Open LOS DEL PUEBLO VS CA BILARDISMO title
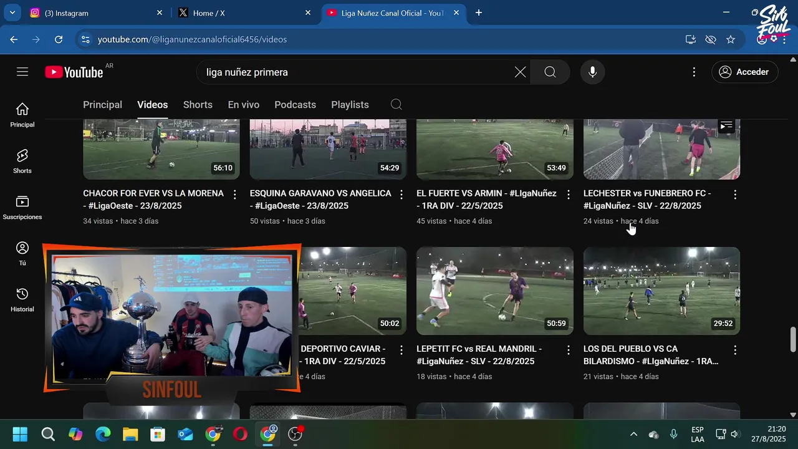Viewport: 798px width, 449px height. 651,355
